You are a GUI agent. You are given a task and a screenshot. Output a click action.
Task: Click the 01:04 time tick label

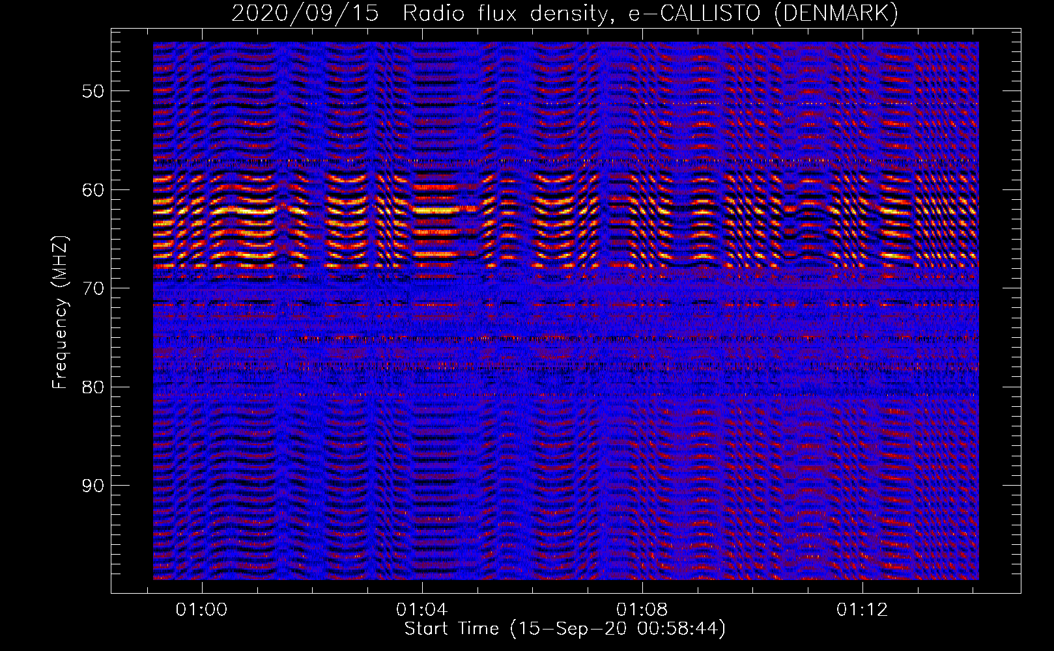[422, 609]
